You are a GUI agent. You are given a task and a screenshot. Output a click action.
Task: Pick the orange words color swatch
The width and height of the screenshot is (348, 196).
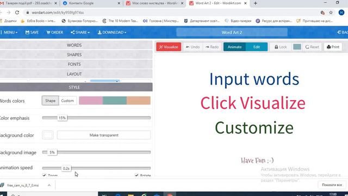coord(139,100)
